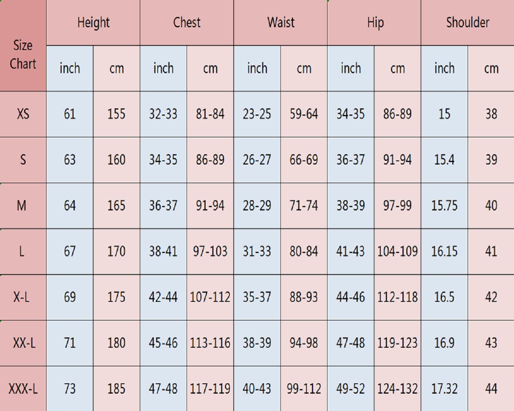Click the XS size row label
Viewport: 514px width, 411px height.
(x=23, y=114)
